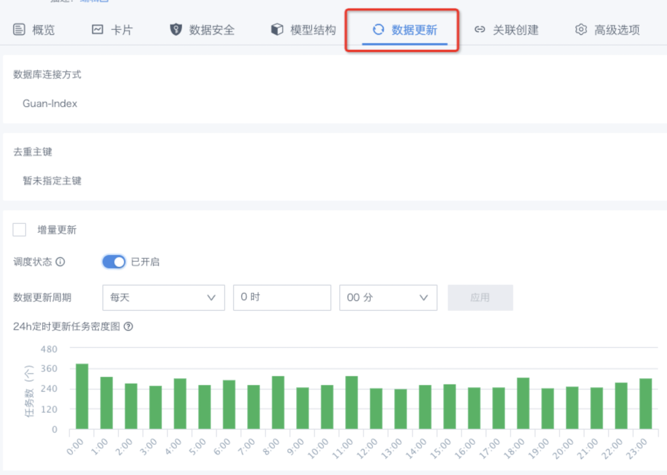Click help icon beside 24h定时更新任务密度图
Viewport: 667px width, 475px height.
128,327
